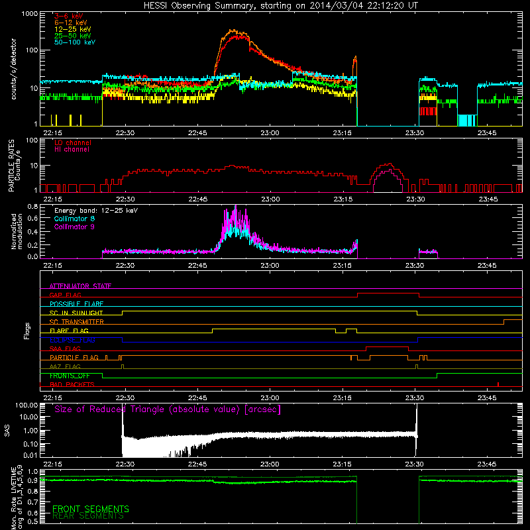Pick the cyan 50-100 keV legend label
The image size is (530, 530).
75,42
